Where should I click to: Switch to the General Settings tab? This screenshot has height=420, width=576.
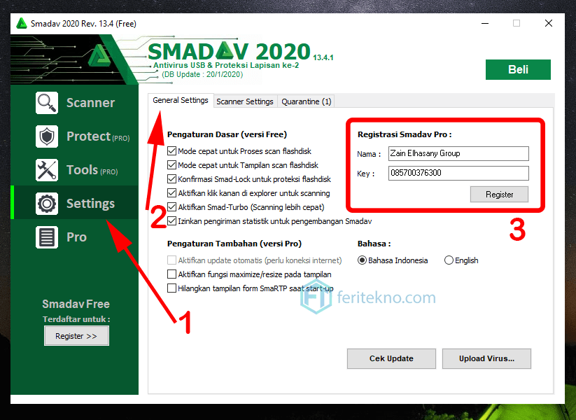pos(181,100)
